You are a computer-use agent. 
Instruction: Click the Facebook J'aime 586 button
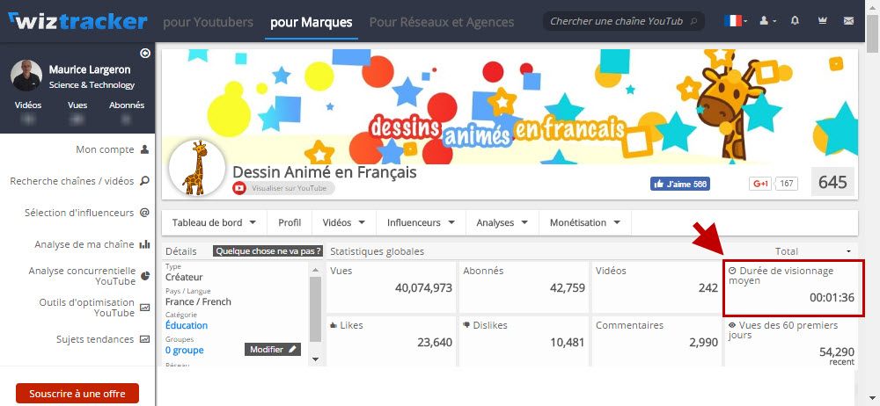(680, 184)
